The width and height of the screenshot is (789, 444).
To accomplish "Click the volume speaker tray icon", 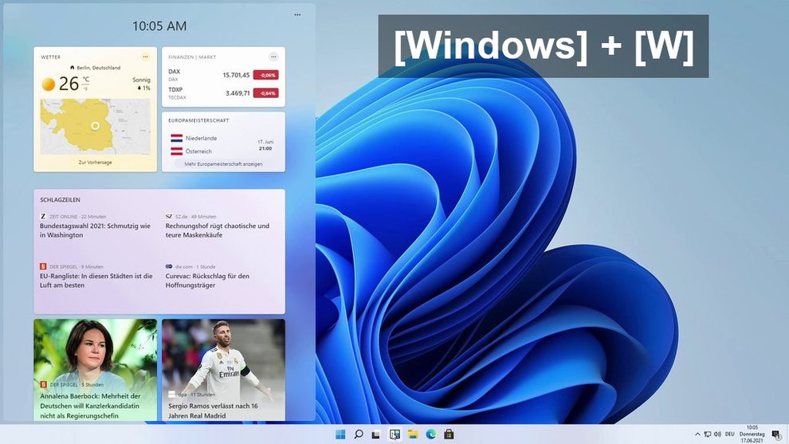I will 717,434.
